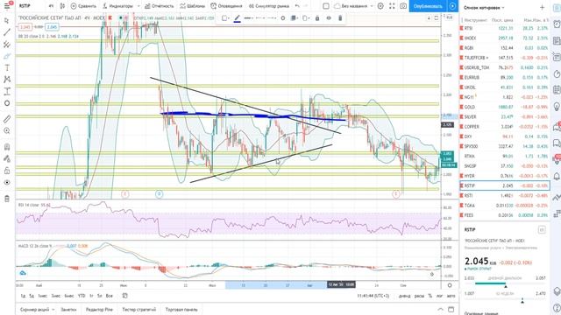Start the market replay simulator
The width and height of the screenshot is (561, 315).
tap(269, 6)
